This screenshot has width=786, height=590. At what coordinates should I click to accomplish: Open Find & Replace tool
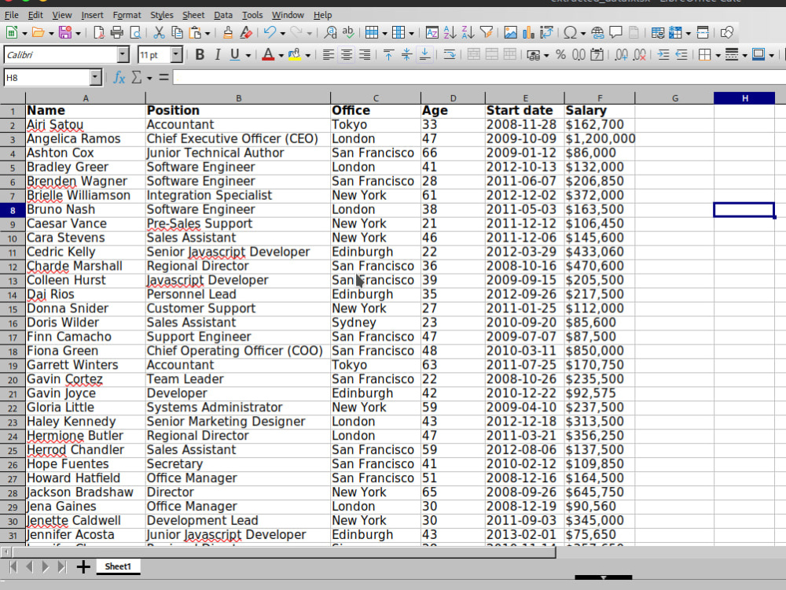pos(330,33)
